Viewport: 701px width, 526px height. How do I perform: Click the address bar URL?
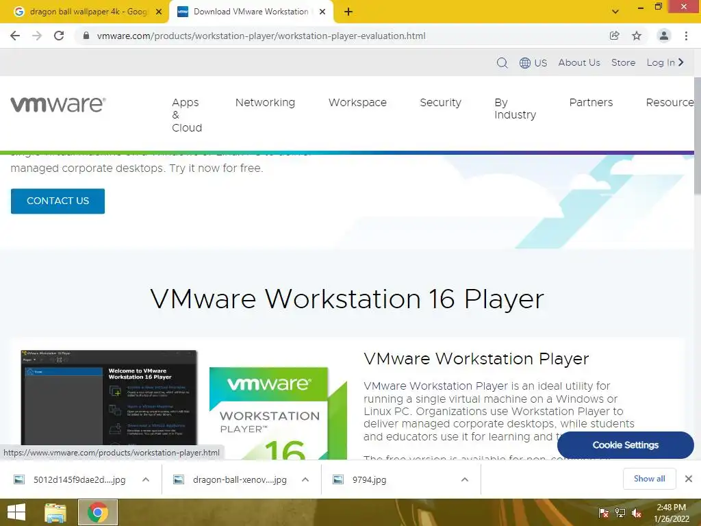[x=261, y=36]
